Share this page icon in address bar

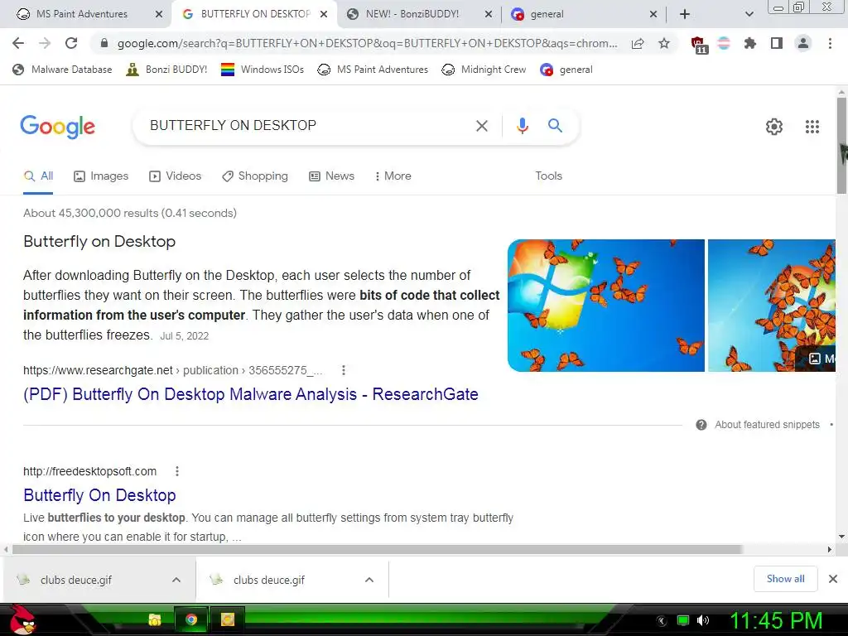tap(638, 44)
